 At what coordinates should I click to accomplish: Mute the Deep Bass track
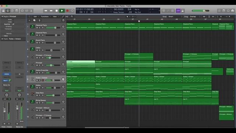coord(37,95)
